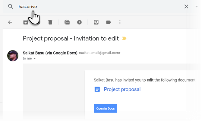Delete the email with the trash icon
The height and width of the screenshot is (121, 202).
[50, 22]
